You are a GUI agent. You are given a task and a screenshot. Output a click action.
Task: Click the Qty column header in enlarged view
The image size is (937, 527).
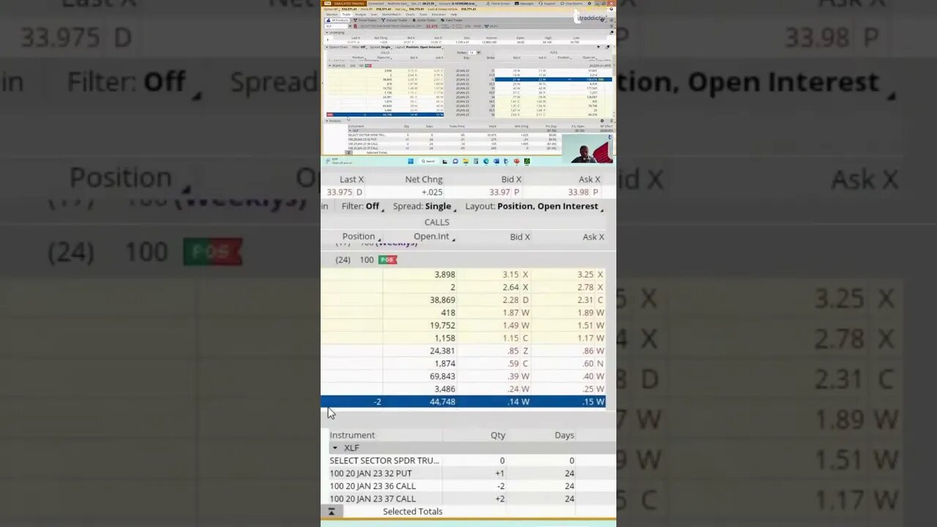(498, 435)
